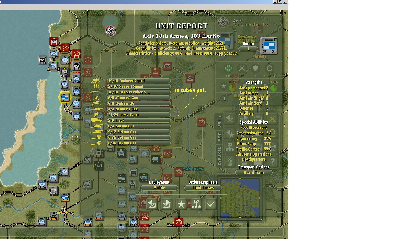Click the Engineer Squad soldier icon
The width and height of the screenshot is (409, 239).
96,81
